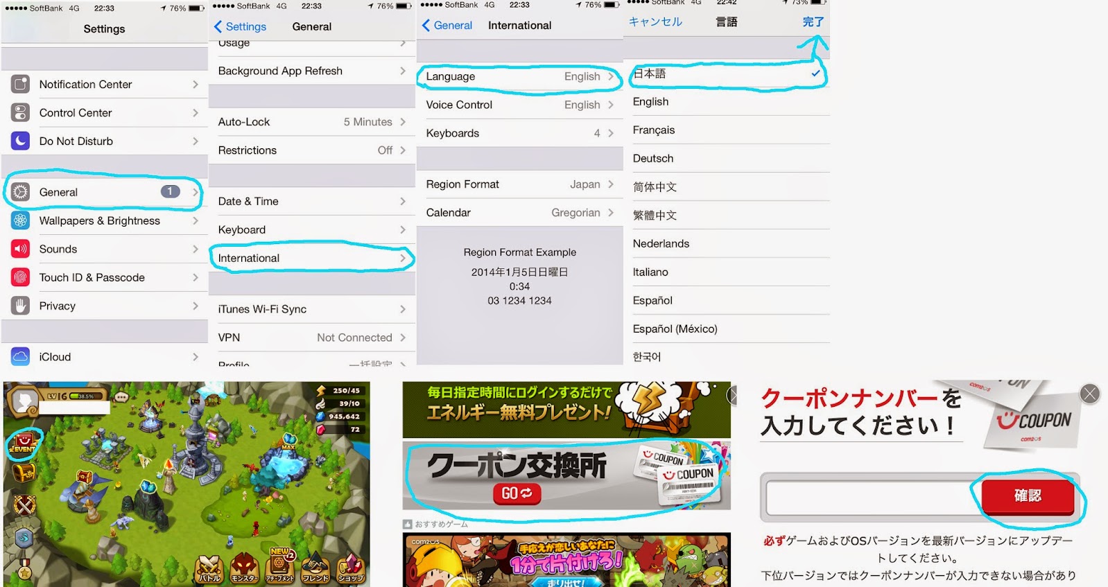Image resolution: width=1108 pixels, height=587 pixels.
Task: Tap Wallpapers & Brightness icon
Action: point(21,220)
